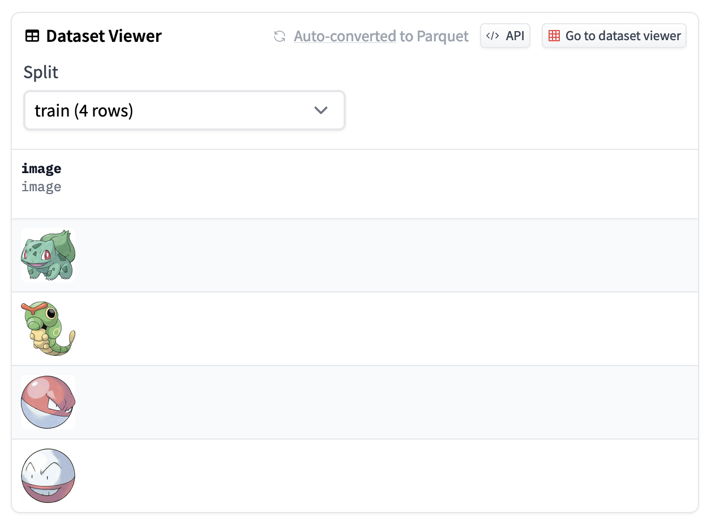This screenshot has width=711, height=525.
Task: Open the Bulbasaur image thumbnail
Action: tap(48, 255)
